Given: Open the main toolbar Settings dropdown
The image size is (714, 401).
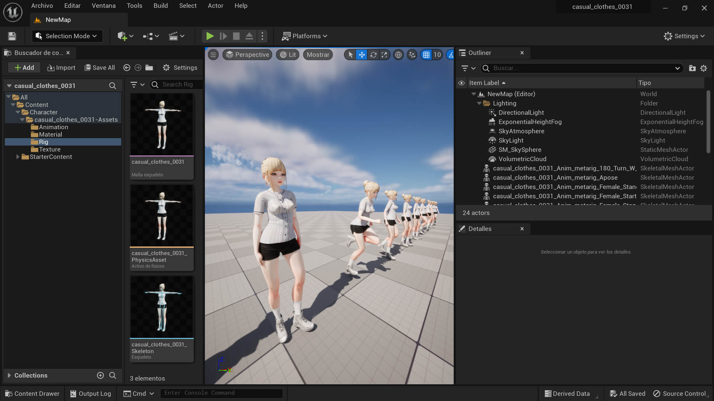Looking at the screenshot, I should pyautogui.click(x=684, y=36).
